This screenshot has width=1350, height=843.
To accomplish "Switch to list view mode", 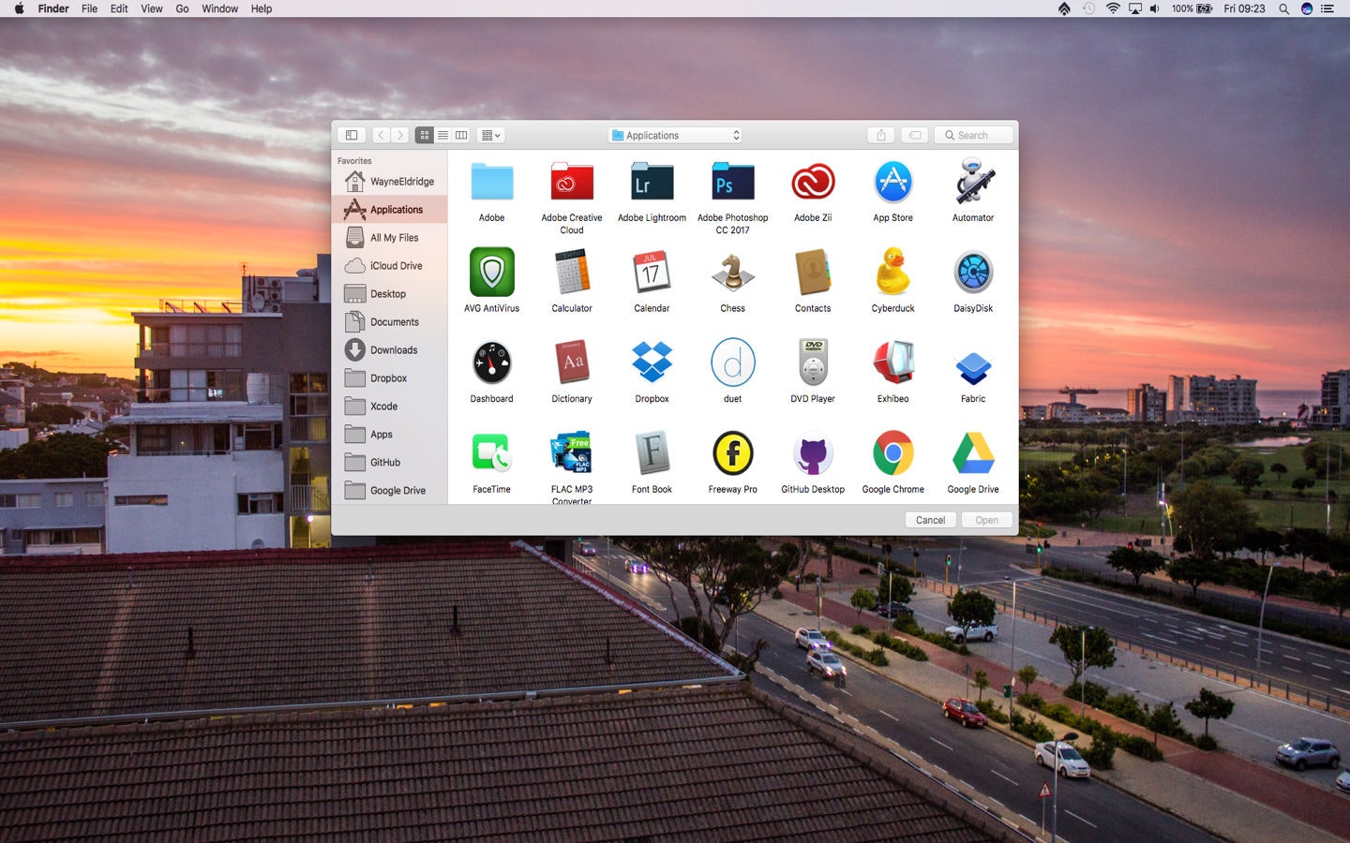I will [442, 135].
